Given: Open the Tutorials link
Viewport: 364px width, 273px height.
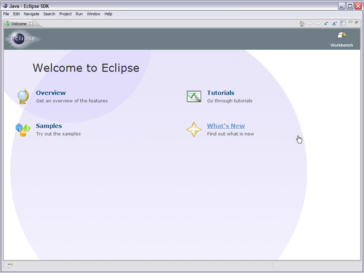Looking at the screenshot, I should click(x=220, y=93).
